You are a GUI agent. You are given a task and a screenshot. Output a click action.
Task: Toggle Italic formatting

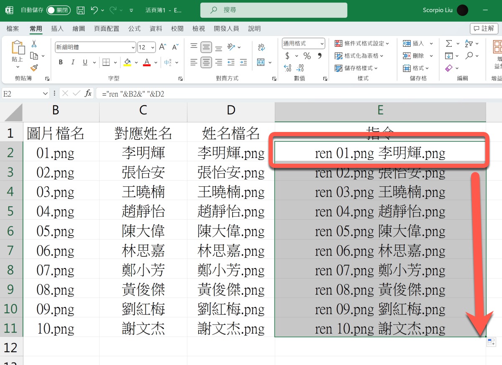(x=73, y=63)
